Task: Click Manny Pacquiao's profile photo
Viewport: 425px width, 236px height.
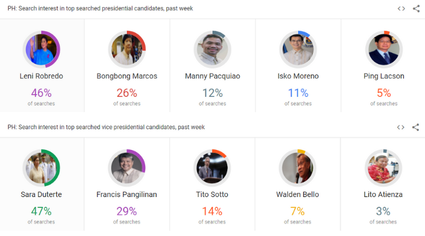Action: pos(212,49)
